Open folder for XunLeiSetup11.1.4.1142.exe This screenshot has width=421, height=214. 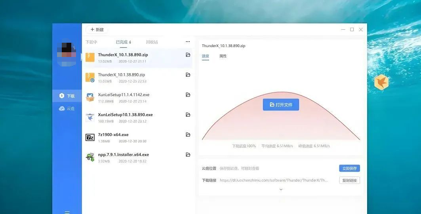click(188, 95)
